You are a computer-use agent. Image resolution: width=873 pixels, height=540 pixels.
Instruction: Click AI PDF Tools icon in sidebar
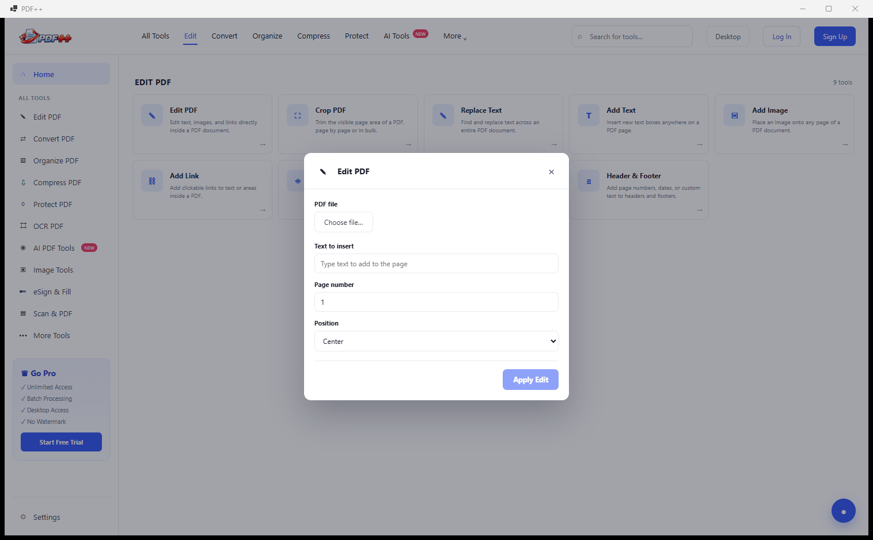pyautogui.click(x=23, y=248)
